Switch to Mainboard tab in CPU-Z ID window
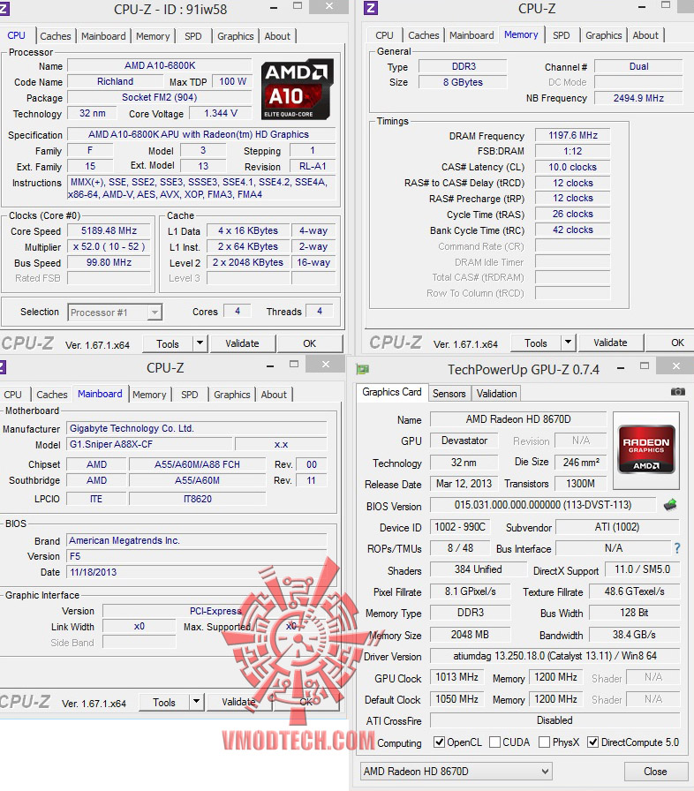The image size is (694, 791). point(103,36)
